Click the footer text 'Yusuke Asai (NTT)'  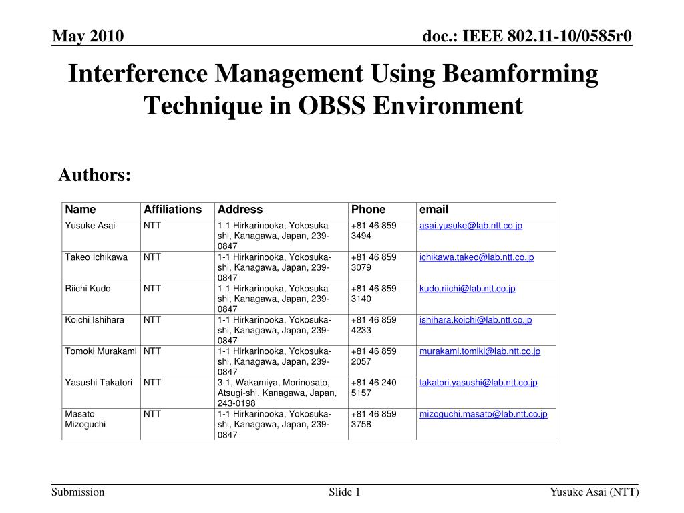[x=594, y=492]
